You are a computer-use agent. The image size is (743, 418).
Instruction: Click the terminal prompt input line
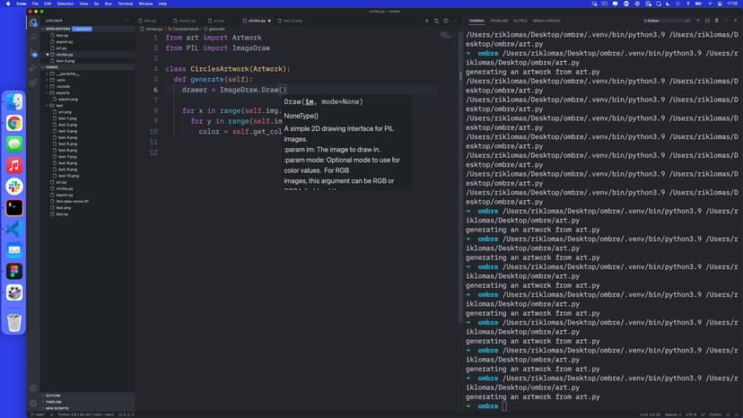(538, 406)
